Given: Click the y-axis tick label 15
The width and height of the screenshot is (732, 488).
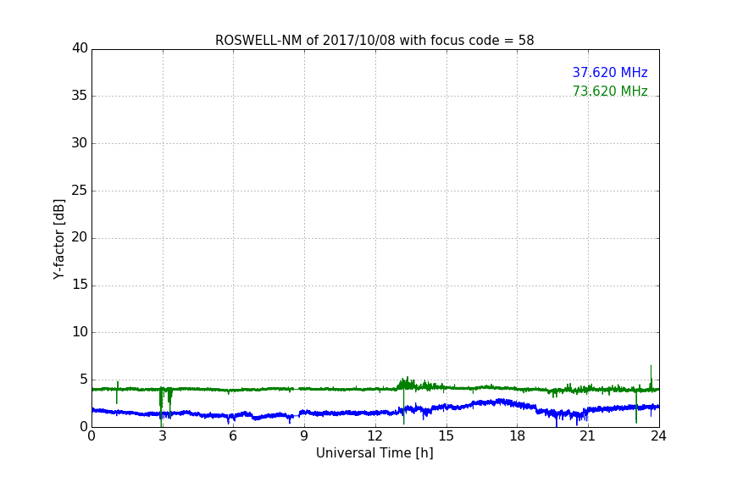Looking at the screenshot, I should (80, 285).
